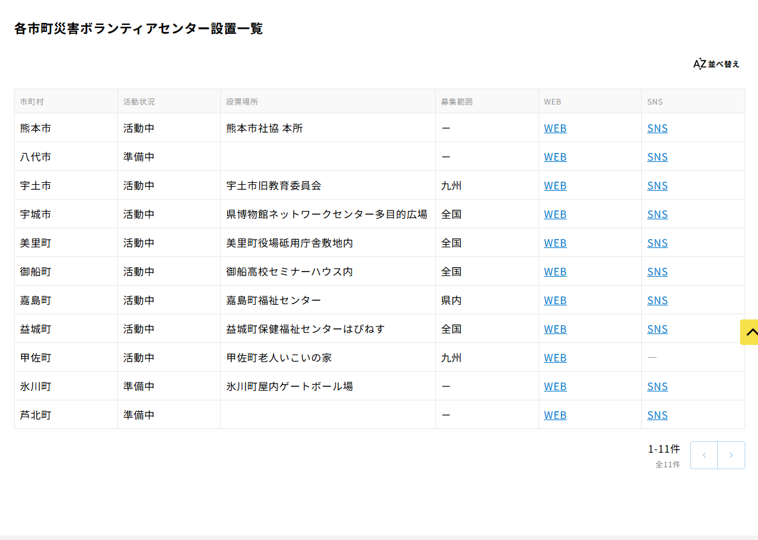Viewport: 758px width, 540px height.
Task: Click the 募集範囲 column header
Action: pos(487,101)
